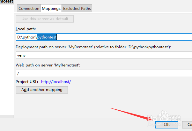Click the Local path label

tap(26, 29)
